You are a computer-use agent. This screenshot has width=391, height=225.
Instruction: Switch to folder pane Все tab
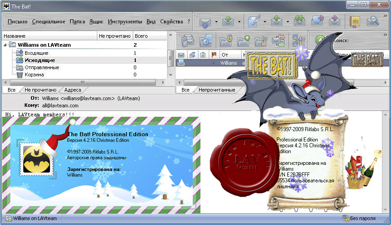click(x=12, y=90)
